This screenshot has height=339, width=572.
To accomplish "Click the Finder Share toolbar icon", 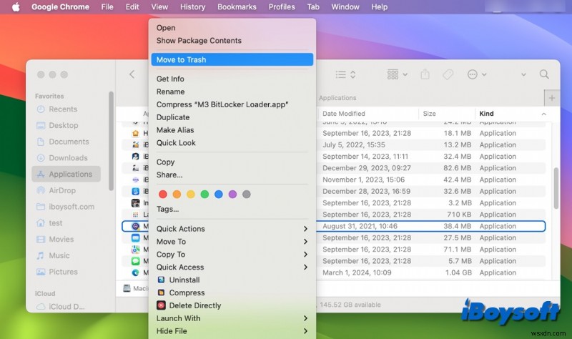I will pos(425,74).
